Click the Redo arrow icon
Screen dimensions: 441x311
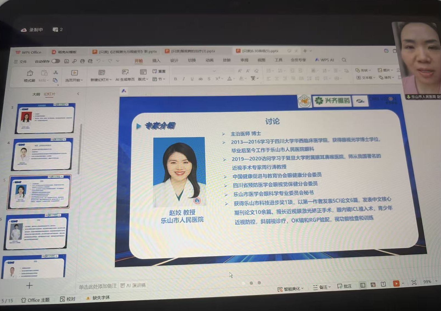pyautogui.click(x=110, y=61)
